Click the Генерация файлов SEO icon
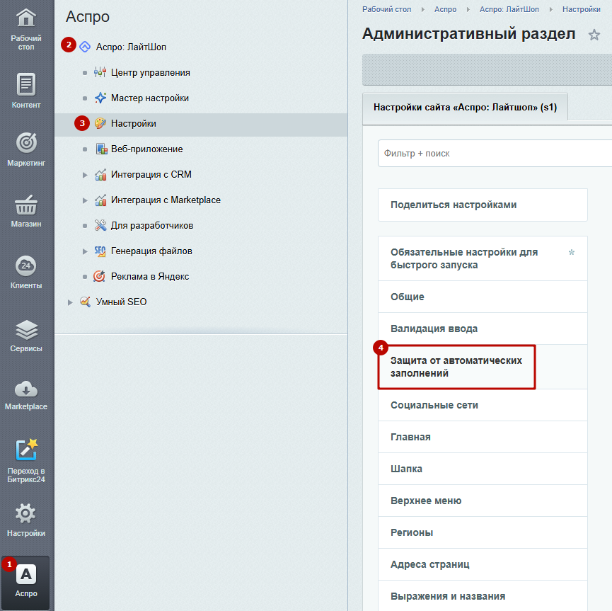The height and width of the screenshot is (611, 612). coord(100,251)
